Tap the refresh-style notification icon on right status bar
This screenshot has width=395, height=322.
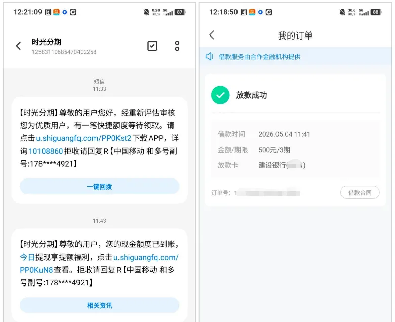point(269,12)
